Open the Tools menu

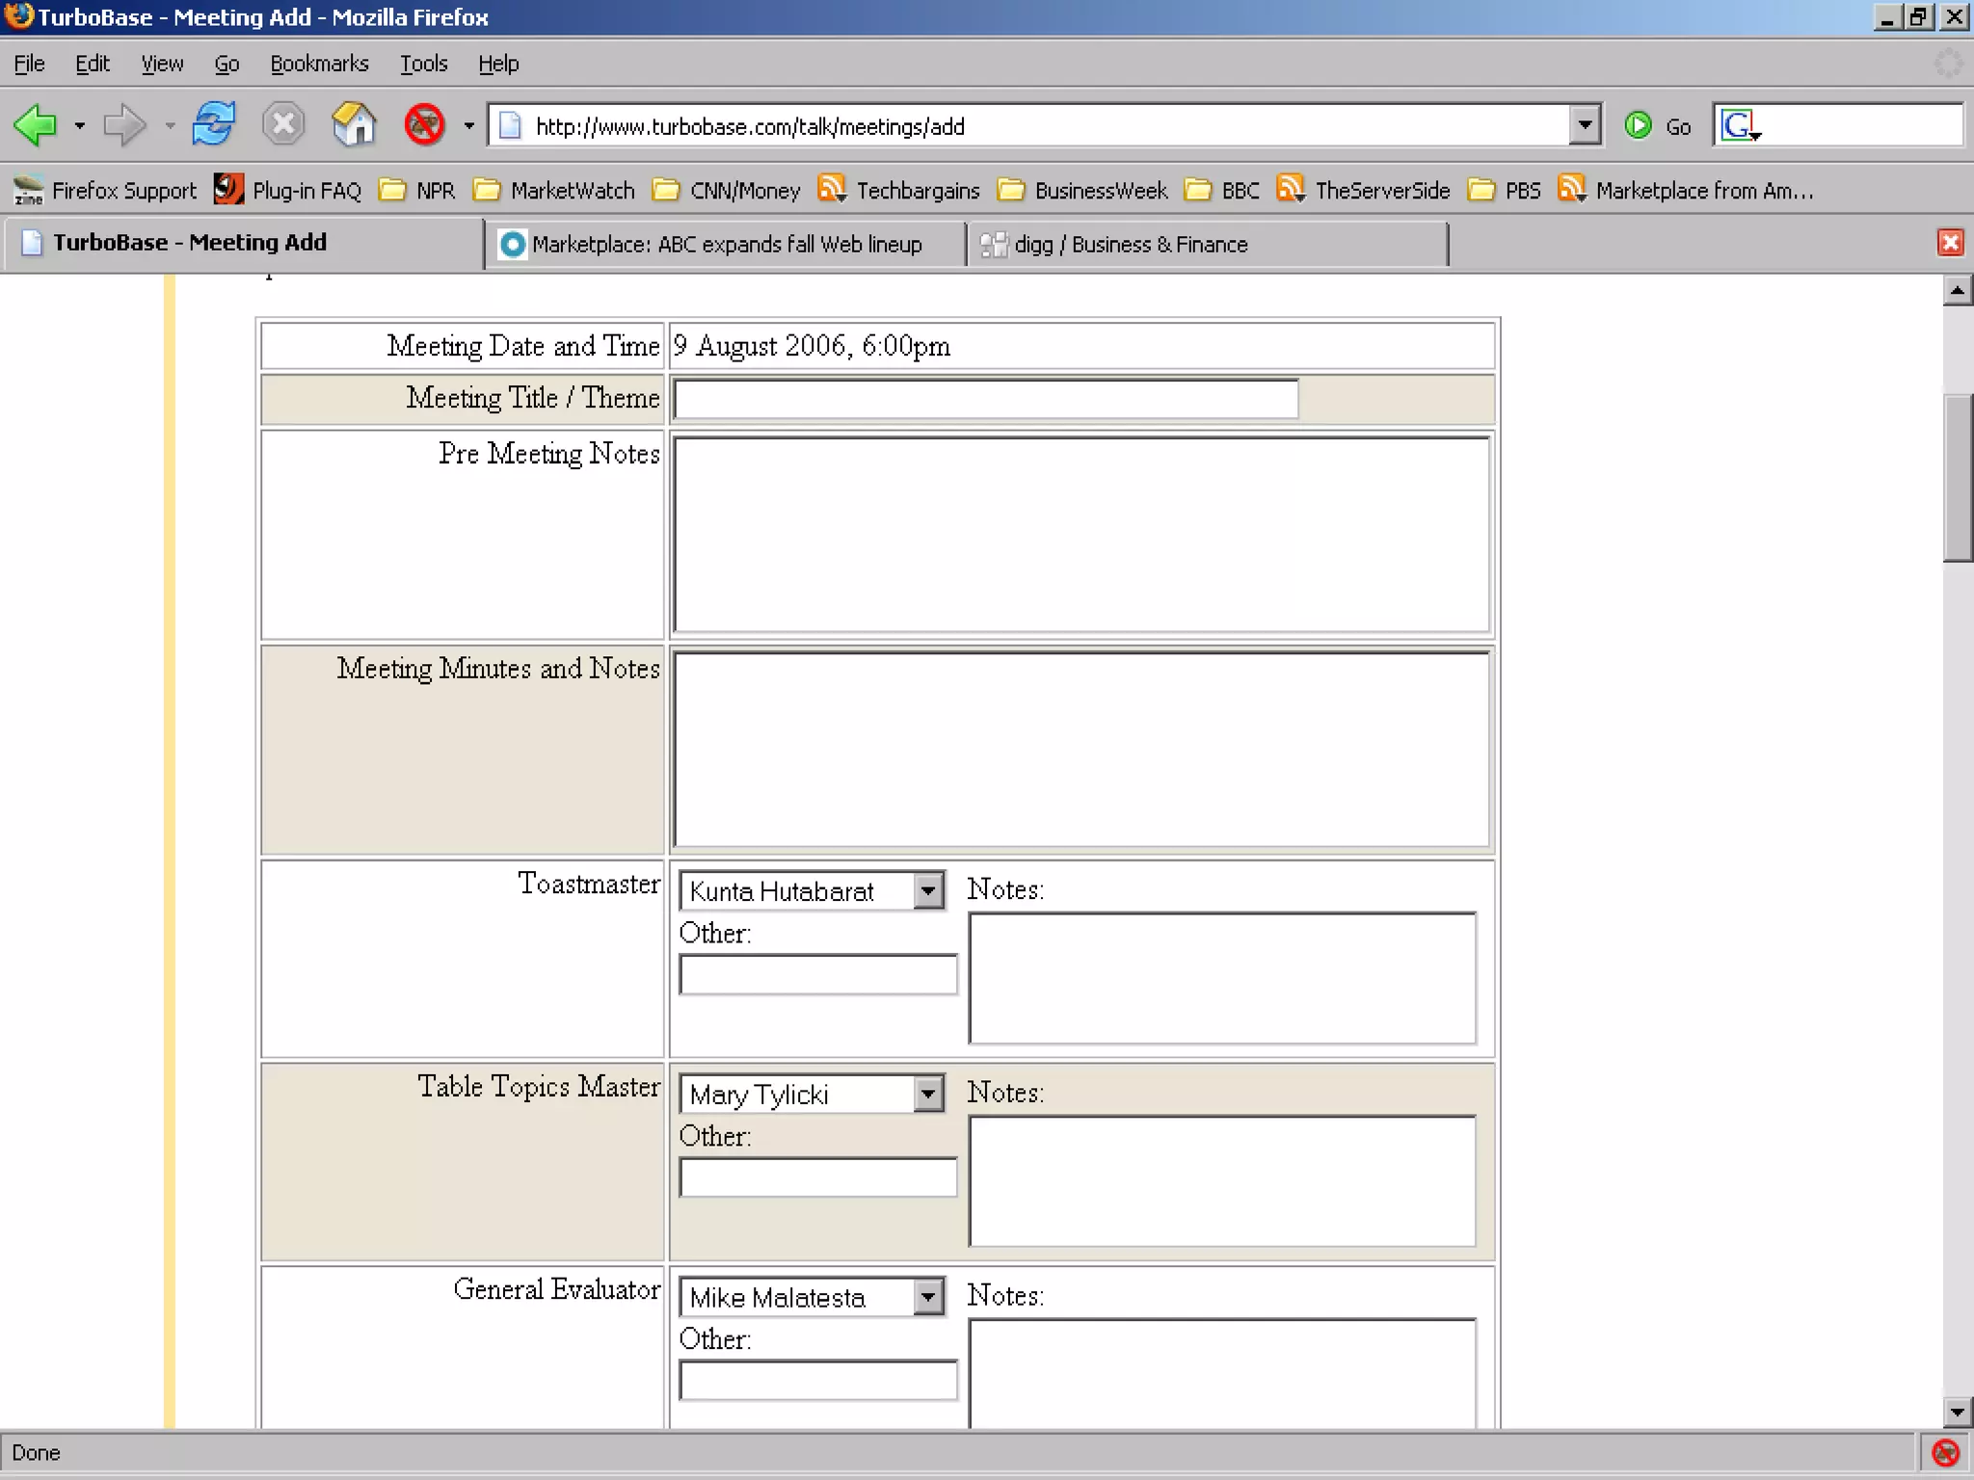pyautogui.click(x=424, y=64)
